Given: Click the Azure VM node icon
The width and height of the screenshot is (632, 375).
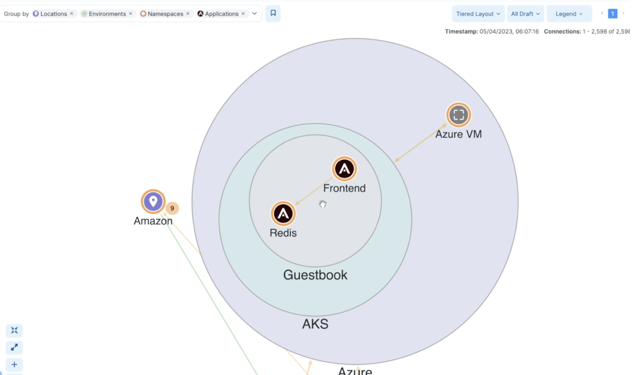Looking at the screenshot, I should pos(458,115).
